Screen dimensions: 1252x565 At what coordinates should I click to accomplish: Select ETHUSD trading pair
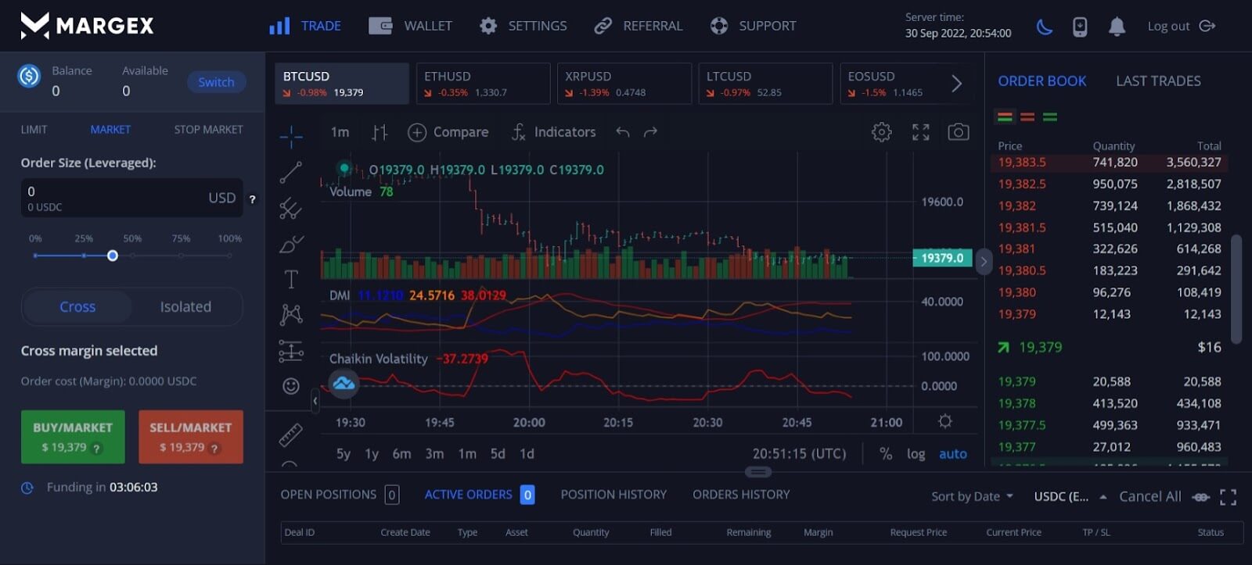pyautogui.click(x=483, y=84)
